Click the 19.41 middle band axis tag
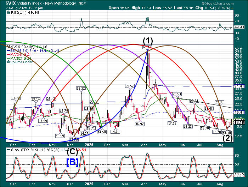 (239, 112)
